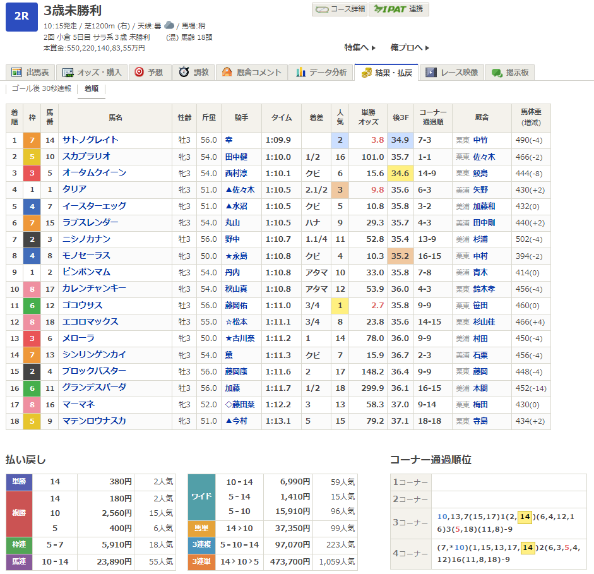Viewport: 594px width, 574px height.
Task: Click the speech bubble icon beside 掲示板
Action: pos(497,73)
